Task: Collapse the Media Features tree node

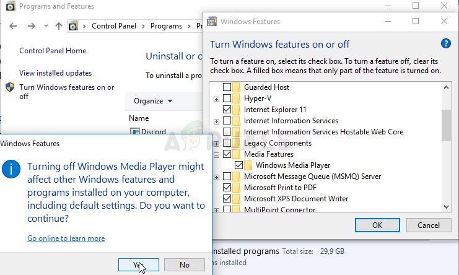Action: [x=216, y=155]
